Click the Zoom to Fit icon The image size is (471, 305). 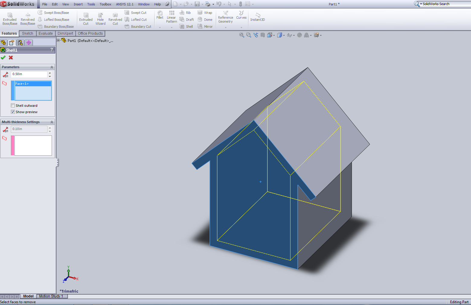(242, 35)
